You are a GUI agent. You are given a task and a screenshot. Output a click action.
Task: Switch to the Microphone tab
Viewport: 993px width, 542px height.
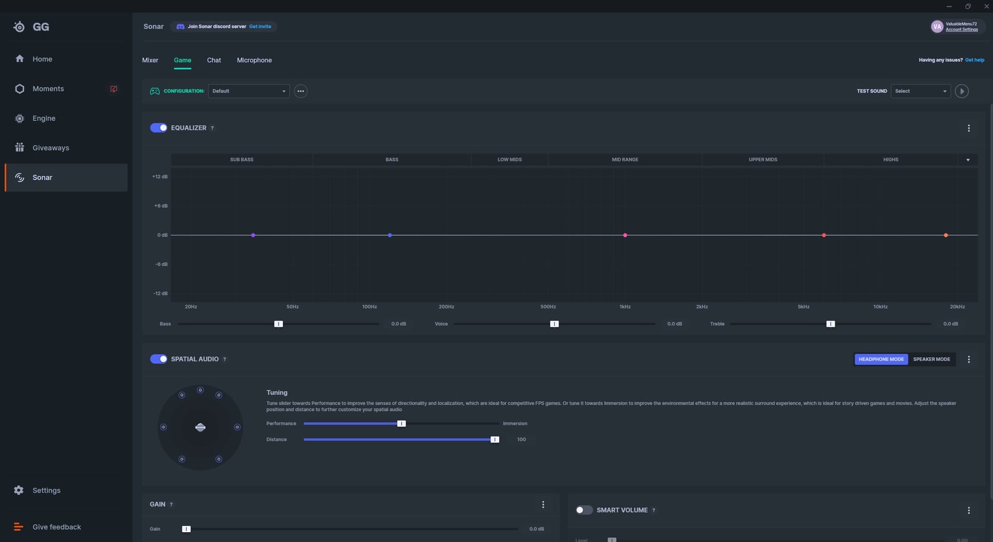[254, 60]
